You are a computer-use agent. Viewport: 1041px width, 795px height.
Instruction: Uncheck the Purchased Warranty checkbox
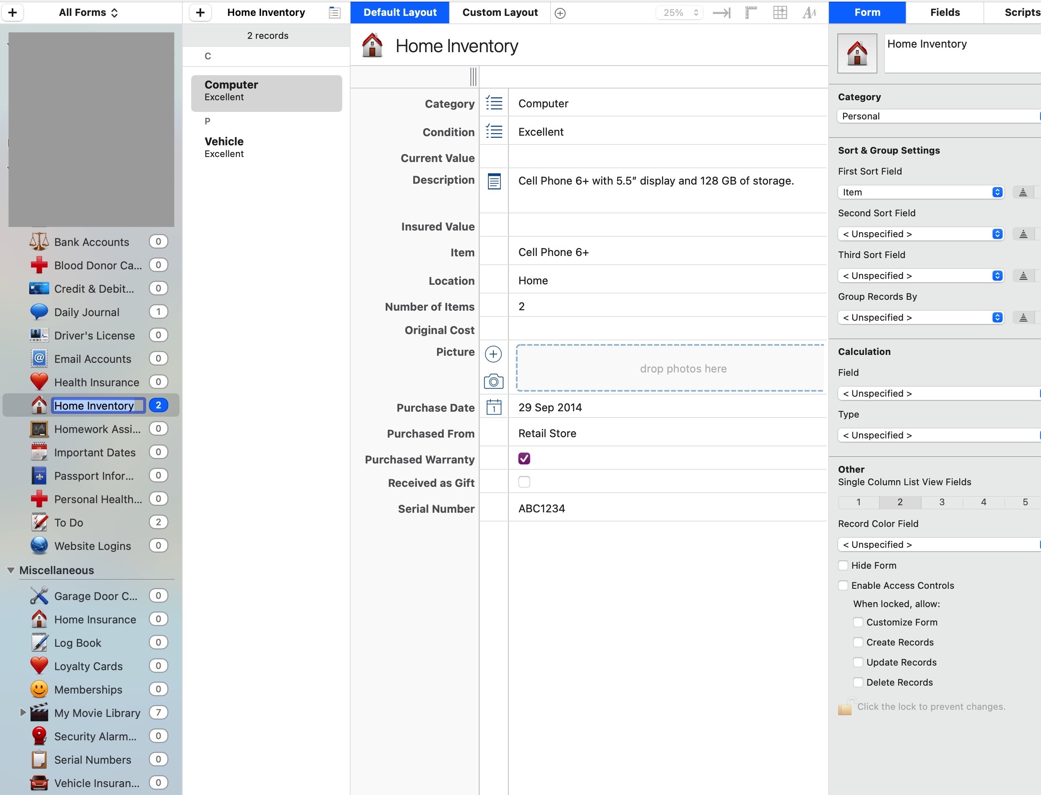click(524, 458)
